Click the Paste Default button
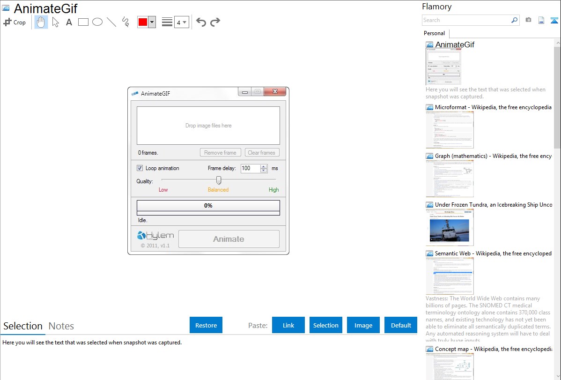 pyautogui.click(x=401, y=325)
